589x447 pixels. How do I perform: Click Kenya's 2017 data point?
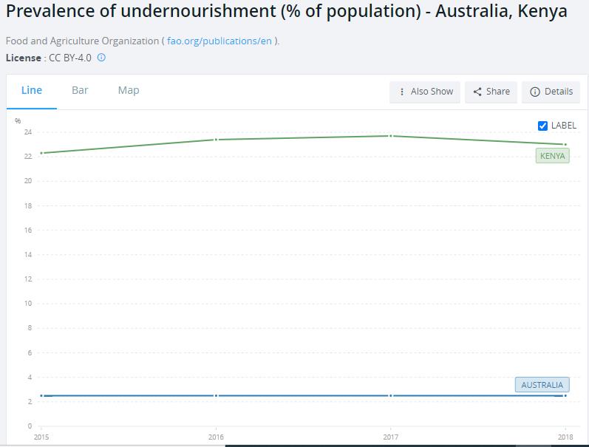pos(390,136)
